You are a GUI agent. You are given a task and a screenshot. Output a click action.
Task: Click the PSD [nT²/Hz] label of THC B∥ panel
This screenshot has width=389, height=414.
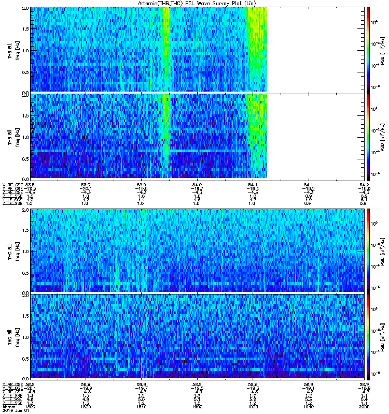click(x=382, y=337)
